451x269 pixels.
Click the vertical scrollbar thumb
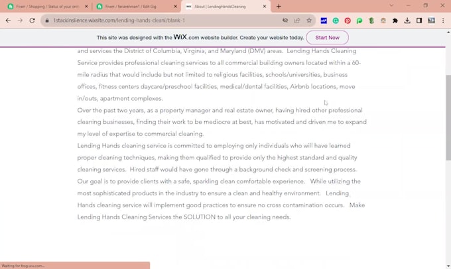click(x=448, y=117)
